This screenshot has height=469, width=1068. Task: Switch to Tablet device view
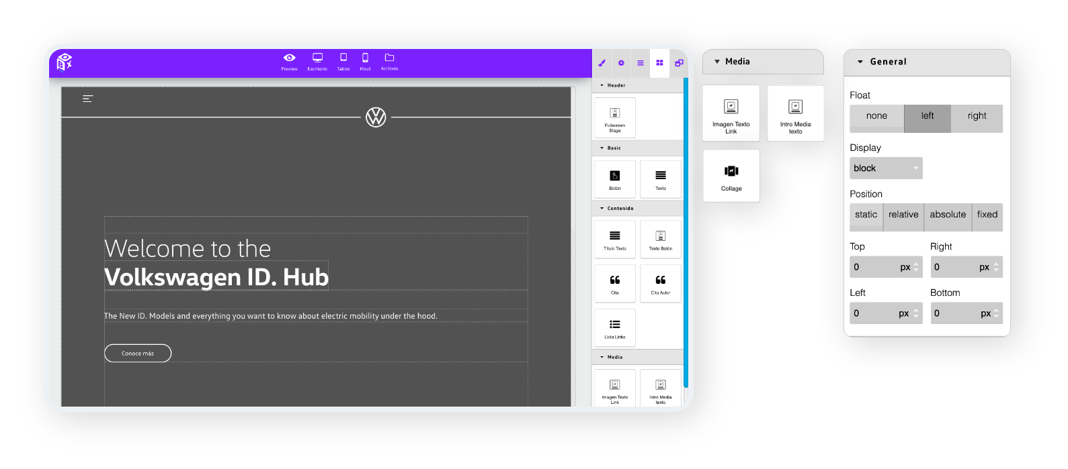point(343,62)
